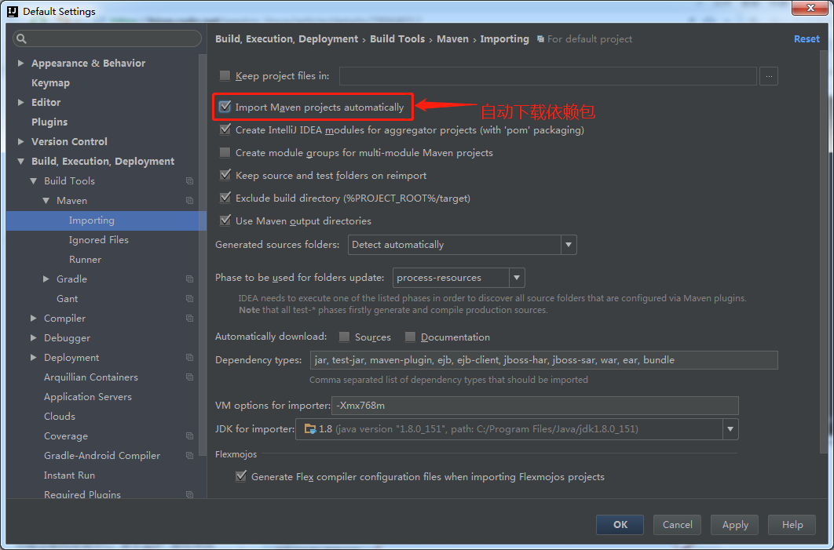Click the settings search field

108,38
